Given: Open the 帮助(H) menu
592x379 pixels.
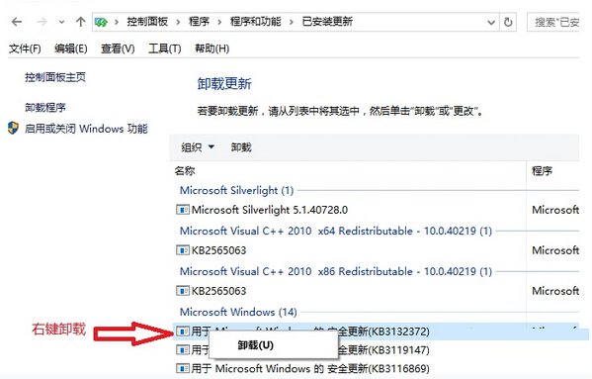Looking at the screenshot, I should tap(211, 48).
